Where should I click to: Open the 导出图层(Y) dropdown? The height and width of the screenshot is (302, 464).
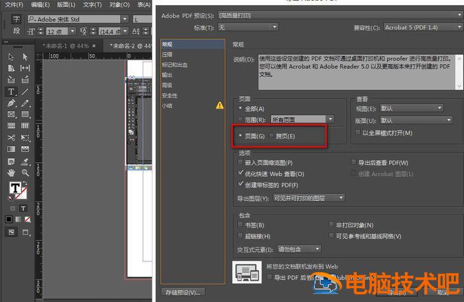308,198
